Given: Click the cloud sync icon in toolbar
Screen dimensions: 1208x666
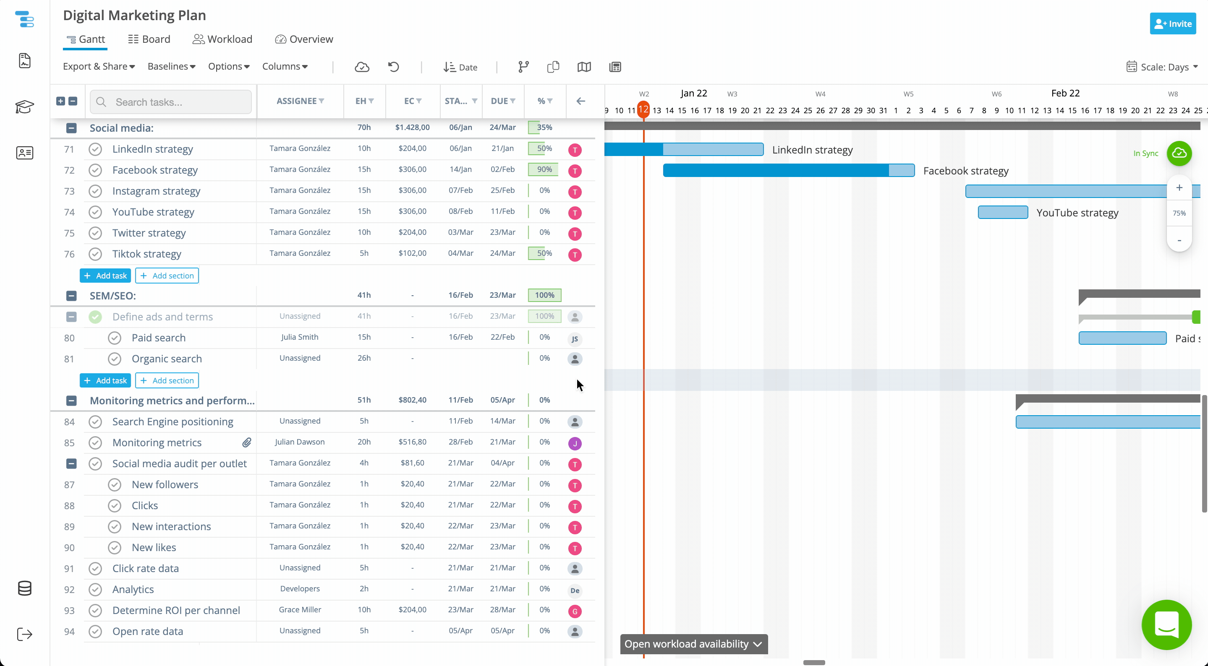Looking at the screenshot, I should pos(361,67).
